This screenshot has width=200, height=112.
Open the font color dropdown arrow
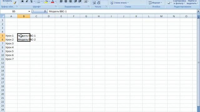pos(56,1)
